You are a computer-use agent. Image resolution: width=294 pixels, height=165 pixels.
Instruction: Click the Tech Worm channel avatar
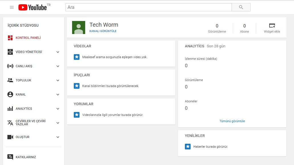point(79,27)
